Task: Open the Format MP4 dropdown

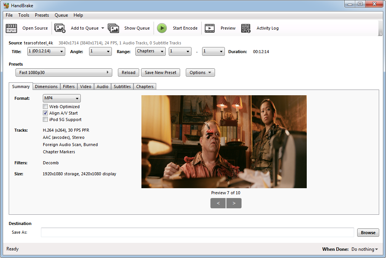Action: pos(61,98)
